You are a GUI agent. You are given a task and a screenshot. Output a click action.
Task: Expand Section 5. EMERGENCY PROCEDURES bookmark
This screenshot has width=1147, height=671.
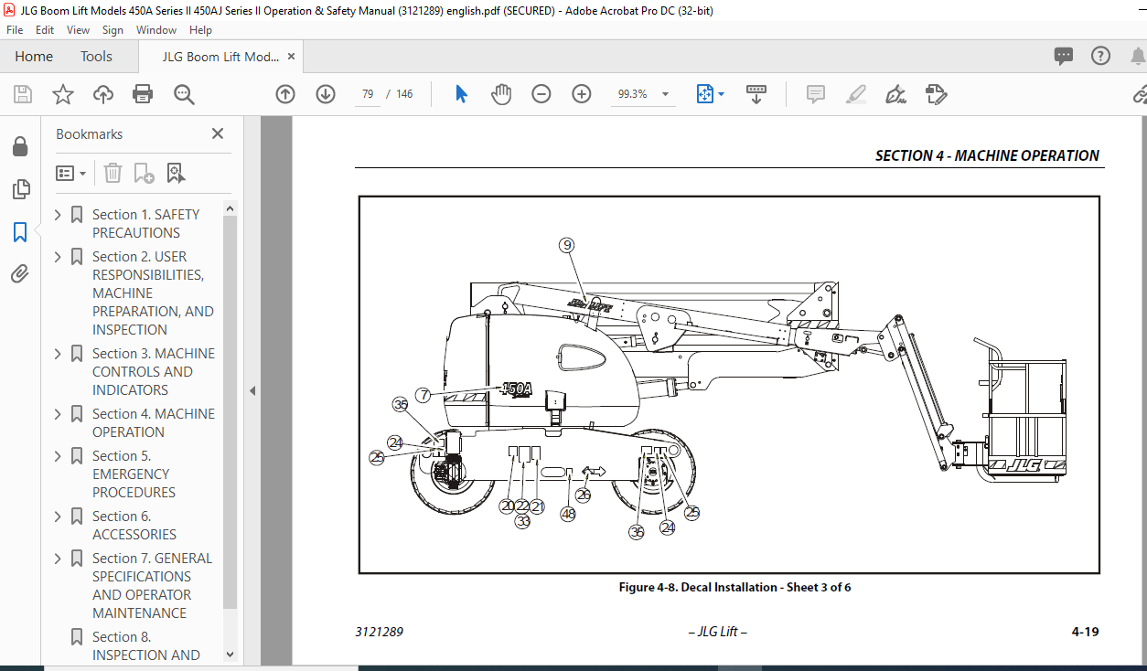tap(59, 456)
